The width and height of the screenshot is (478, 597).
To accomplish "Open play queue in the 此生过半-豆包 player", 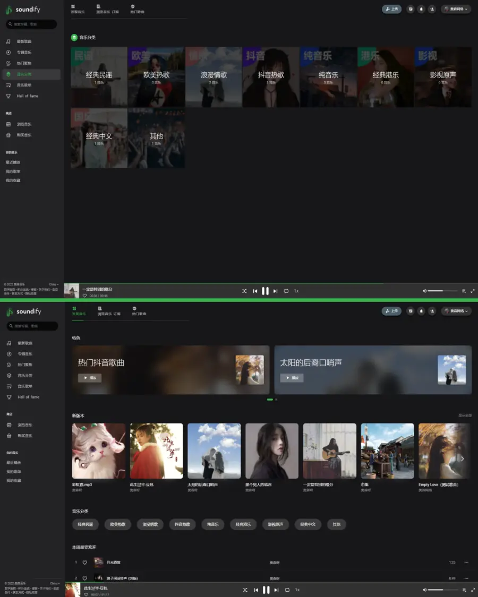I will click(x=464, y=590).
